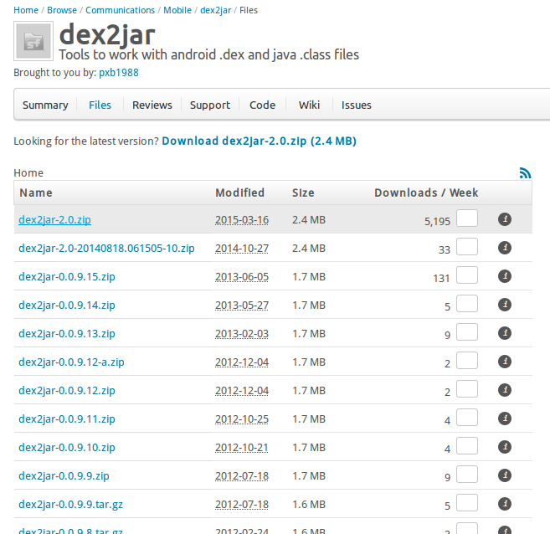The height and width of the screenshot is (534, 550).
Task: Select stats box for dex2jar-0.0.9.12.zip
Action: coord(467,388)
